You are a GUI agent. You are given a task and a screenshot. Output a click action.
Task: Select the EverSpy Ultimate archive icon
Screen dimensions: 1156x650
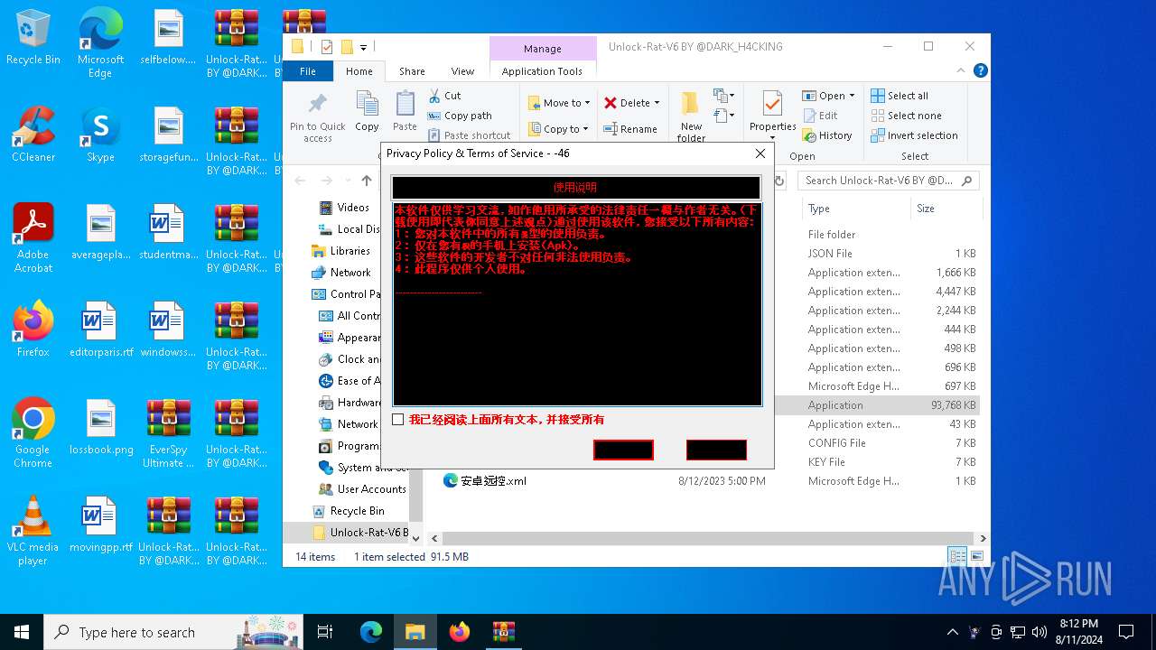click(169, 432)
